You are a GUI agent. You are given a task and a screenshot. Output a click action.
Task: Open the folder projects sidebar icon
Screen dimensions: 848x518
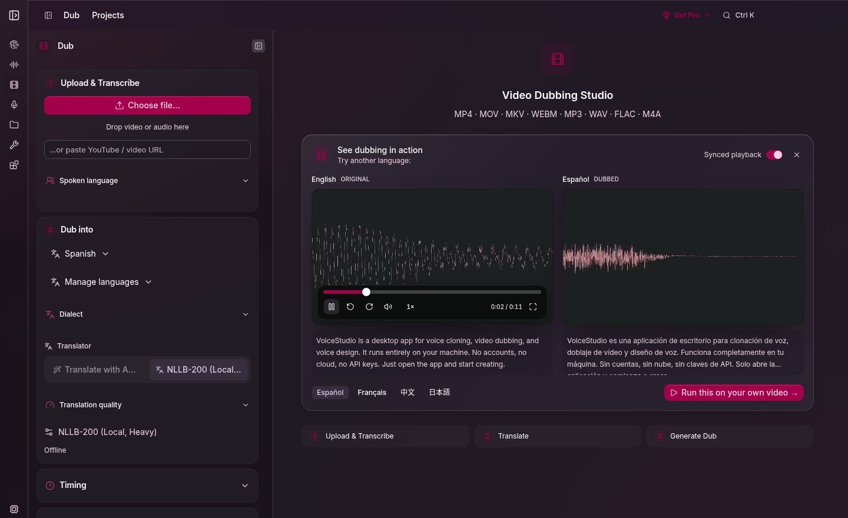click(x=14, y=125)
